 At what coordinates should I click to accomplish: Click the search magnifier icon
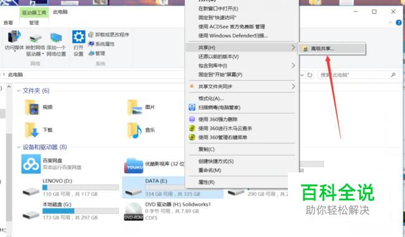(393, 75)
